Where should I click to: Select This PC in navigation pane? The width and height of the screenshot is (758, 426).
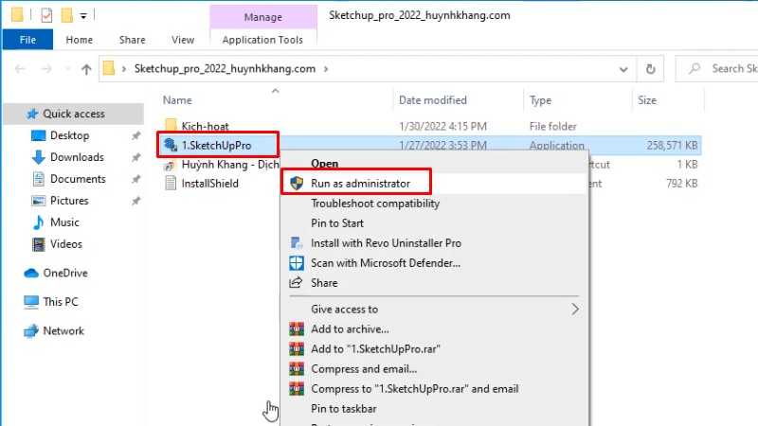61,302
